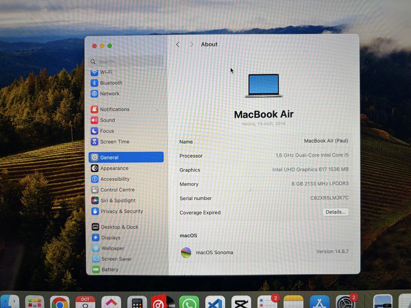Viewport: 411px width, 308px height.
Task: Click the red close window button
Action: [94, 46]
